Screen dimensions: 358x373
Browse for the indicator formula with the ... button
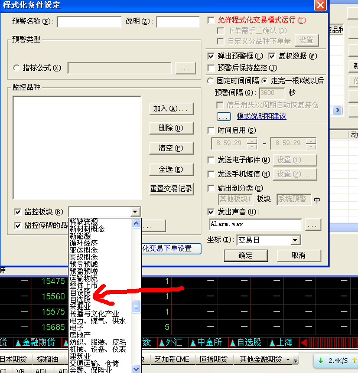(x=185, y=68)
